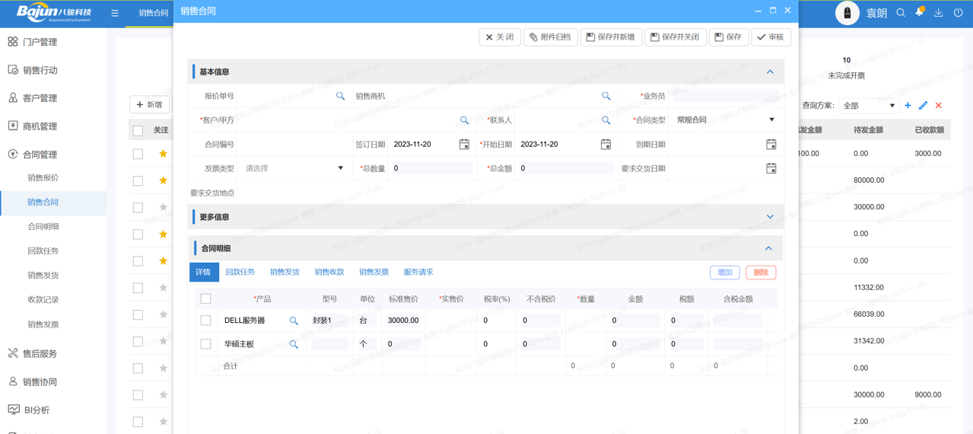Check the 华硕主板 row checkbox
This screenshot has width=973, height=434.
click(205, 344)
